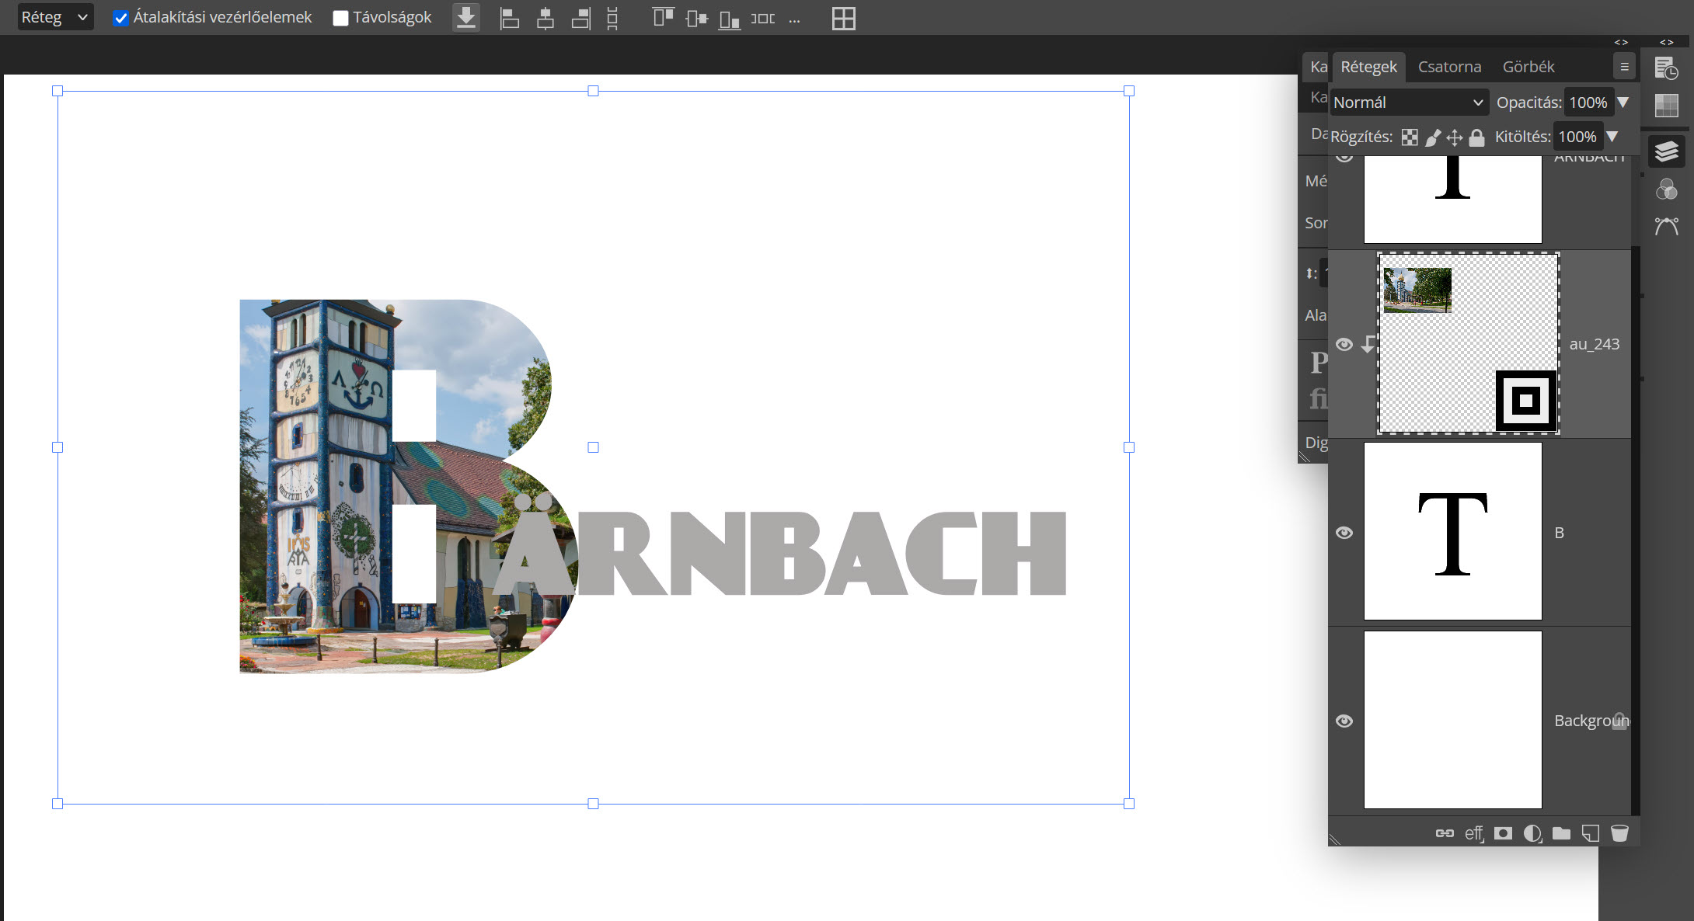Toggle lock image pixels brush icon
This screenshot has height=921, width=1694.
click(1433, 137)
